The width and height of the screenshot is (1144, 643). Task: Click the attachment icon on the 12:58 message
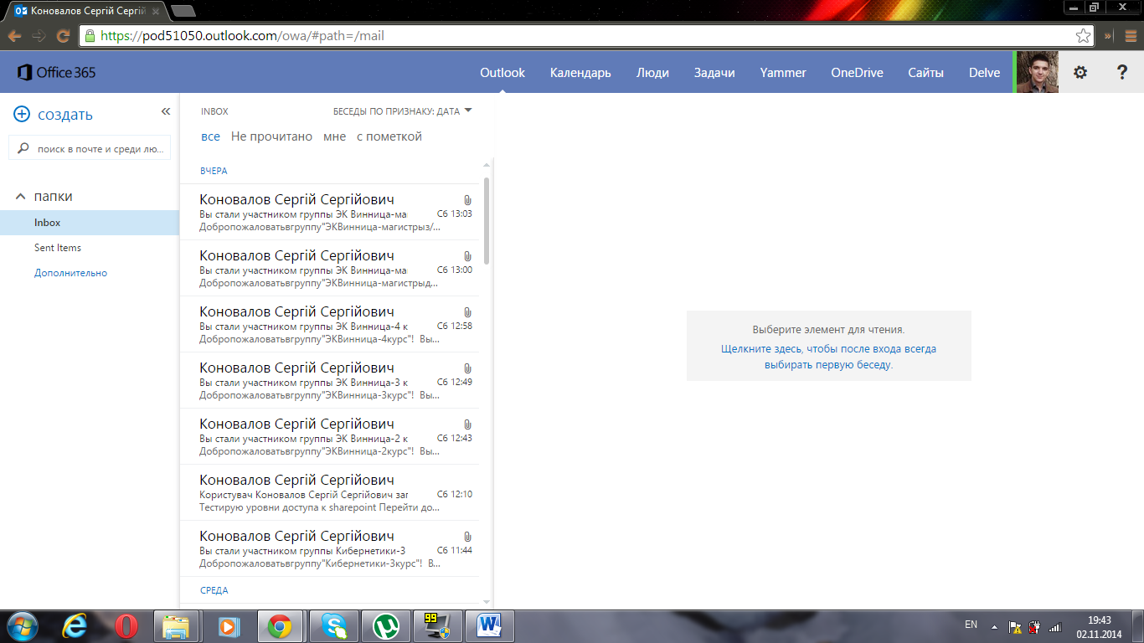[467, 312]
